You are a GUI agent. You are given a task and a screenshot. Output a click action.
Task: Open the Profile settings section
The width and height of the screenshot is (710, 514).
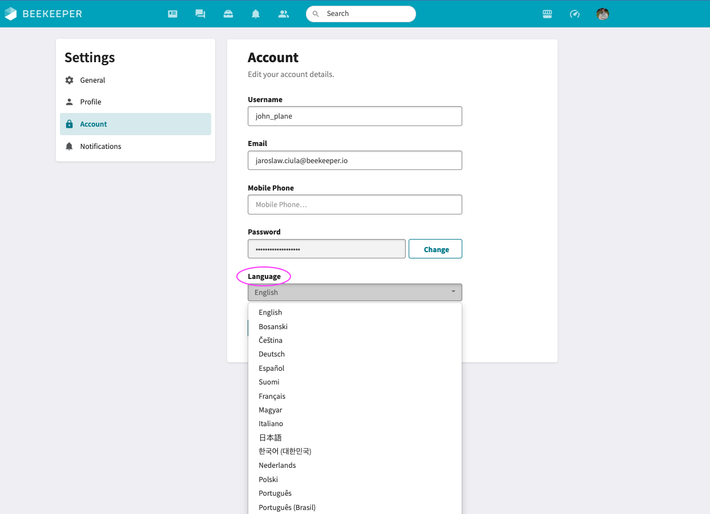tap(91, 102)
